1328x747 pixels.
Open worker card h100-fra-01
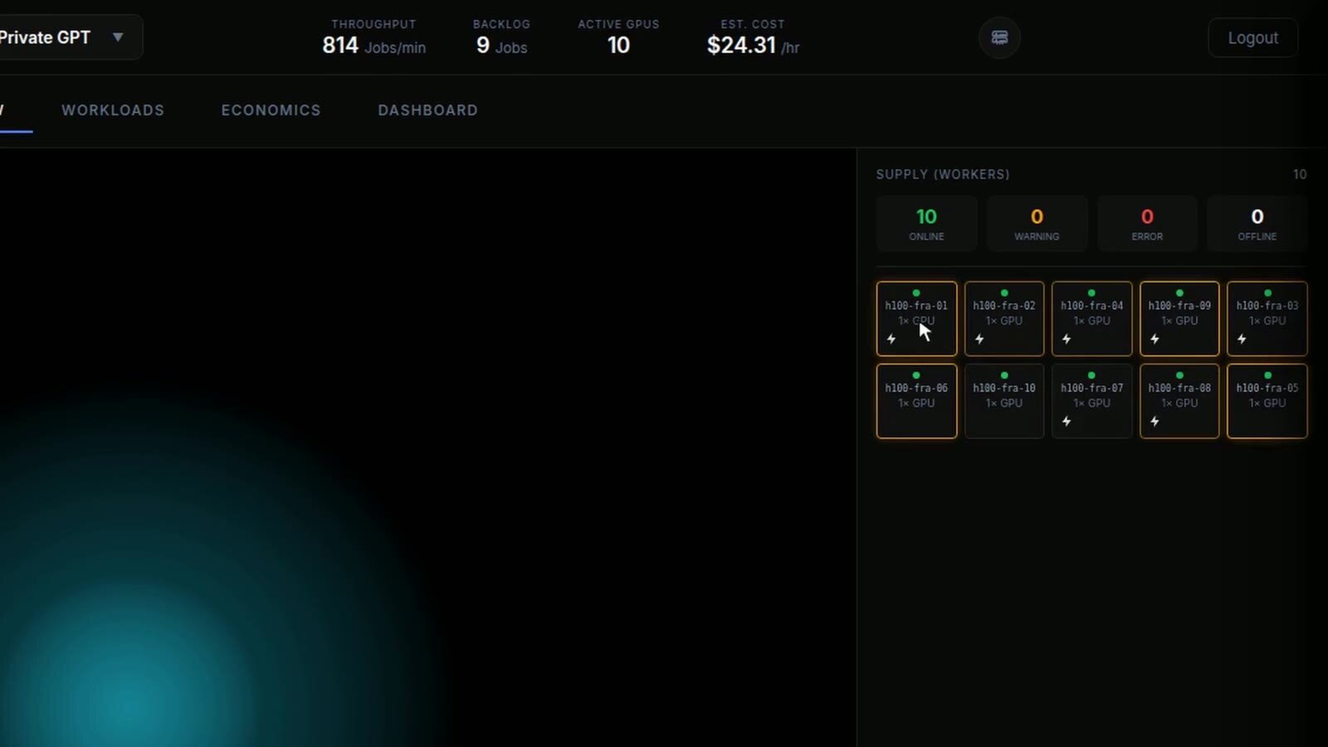click(916, 319)
